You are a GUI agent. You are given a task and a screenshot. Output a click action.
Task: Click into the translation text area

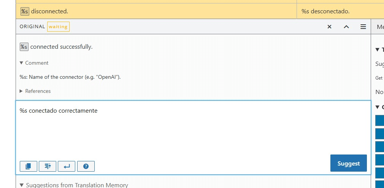(x=190, y=129)
